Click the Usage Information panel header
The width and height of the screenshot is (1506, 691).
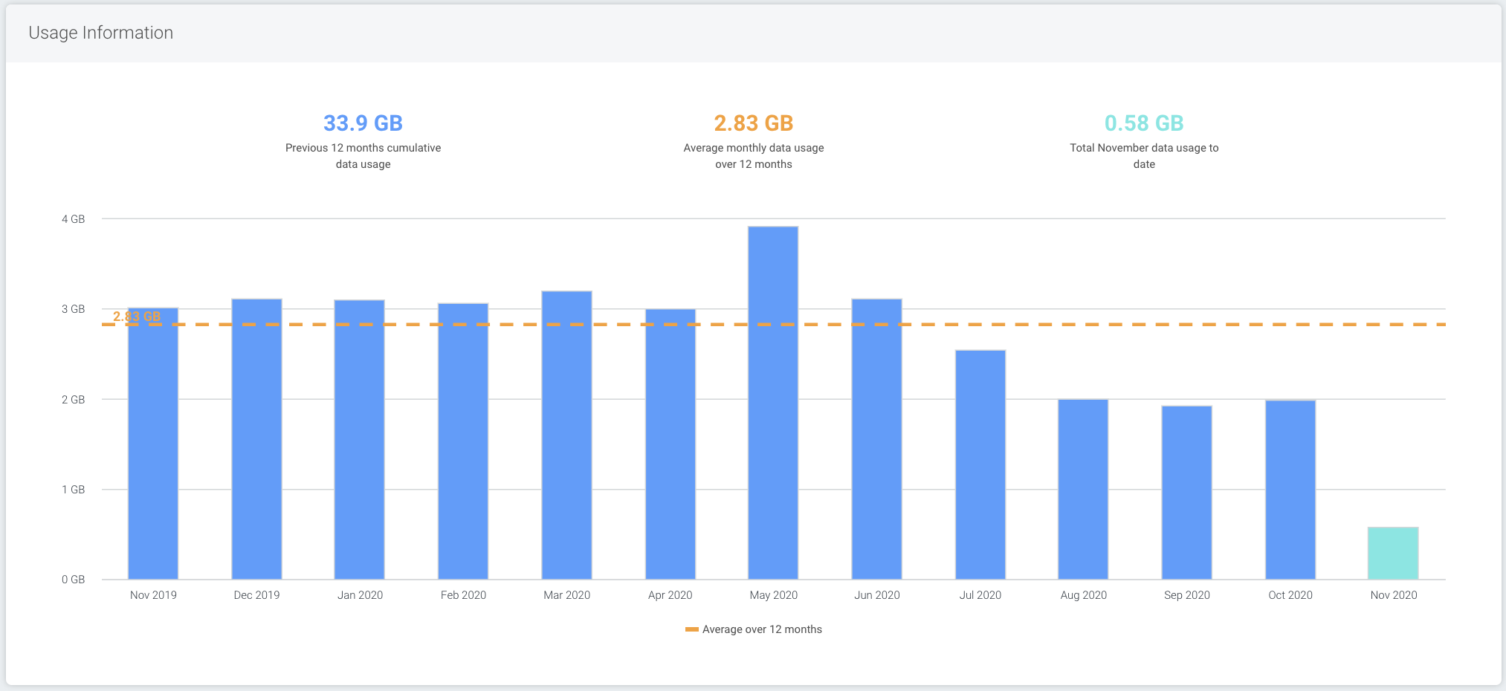(x=101, y=33)
